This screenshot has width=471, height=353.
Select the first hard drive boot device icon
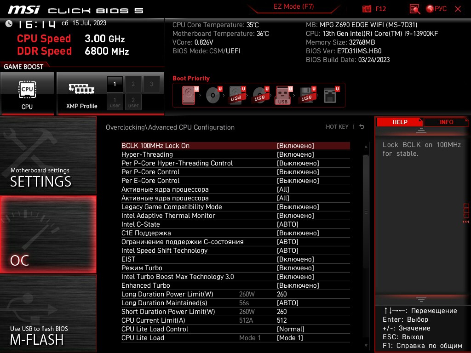point(190,95)
